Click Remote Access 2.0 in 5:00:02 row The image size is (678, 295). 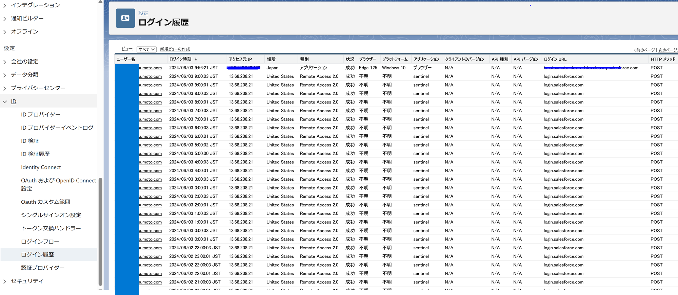pyautogui.click(x=319, y=145)
